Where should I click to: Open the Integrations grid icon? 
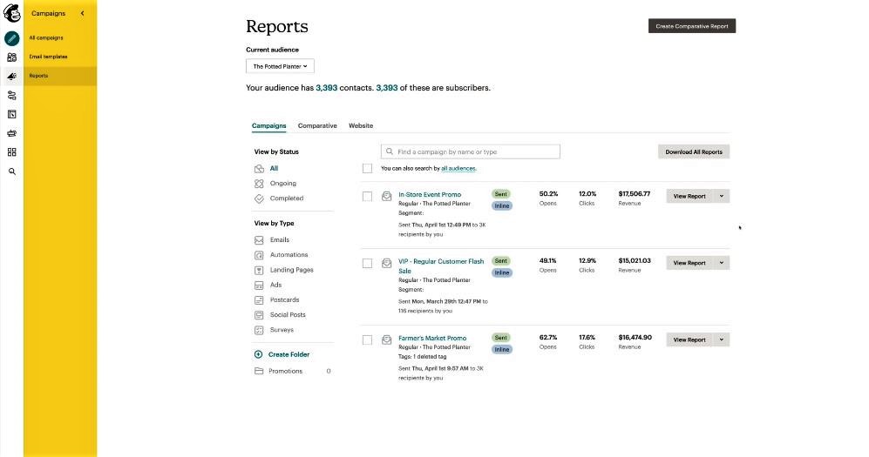(x=11, y=152)
